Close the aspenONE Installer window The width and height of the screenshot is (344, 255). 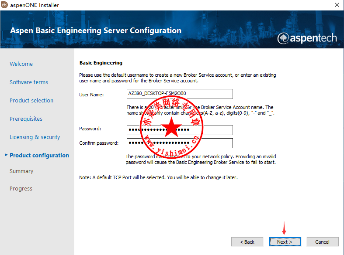[337, 5]
